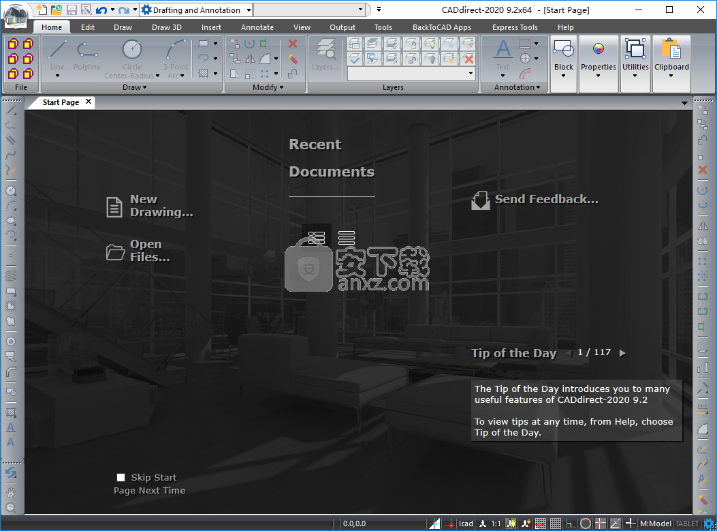Click the Send Feedback... link
Image resolution: width=717 pixels, height=531 pixels.
tap(547, 199)
